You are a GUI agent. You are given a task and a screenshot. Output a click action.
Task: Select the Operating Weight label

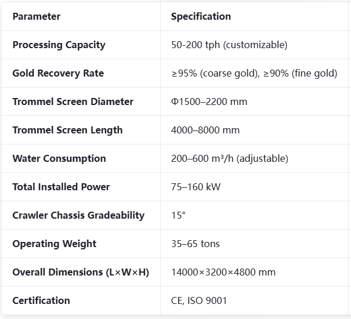[x=55, y=244]
